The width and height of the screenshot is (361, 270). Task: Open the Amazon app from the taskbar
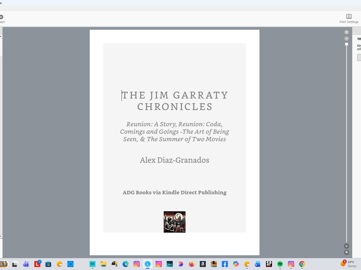click(202, 264)
